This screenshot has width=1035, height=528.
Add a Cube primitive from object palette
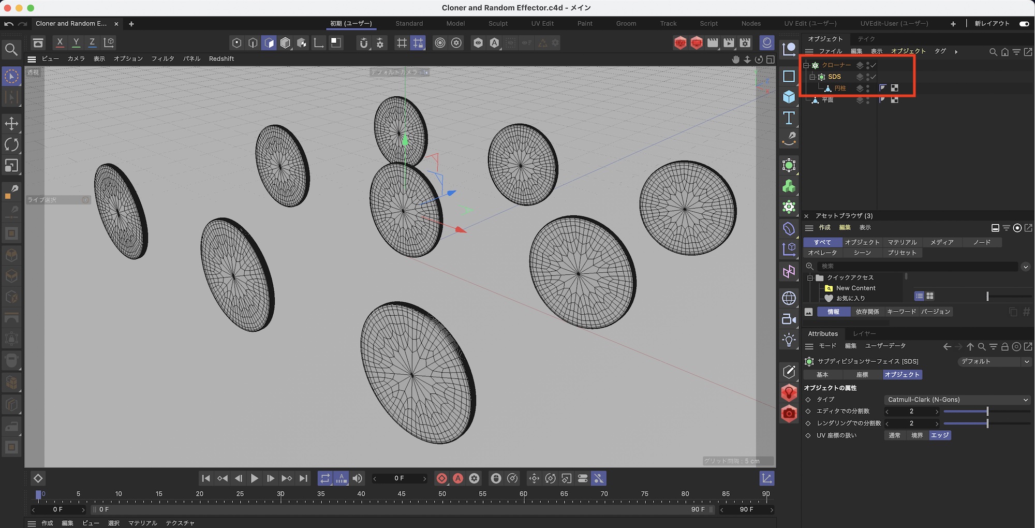pyautogui.click(x=789, y=97)
